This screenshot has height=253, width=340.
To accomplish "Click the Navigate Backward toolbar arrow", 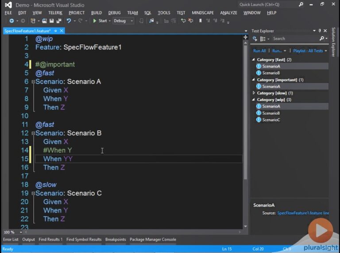I will pos(12,21).
